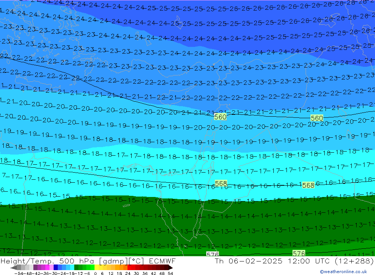Click the -18 legend value
Viewport: 375px width, 275px height.
pyautogui.click(x=70, y=273)
